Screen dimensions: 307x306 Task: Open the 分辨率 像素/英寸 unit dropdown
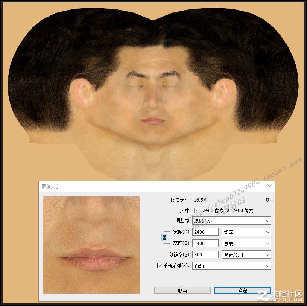(246, 255)
